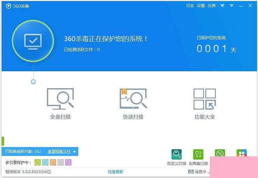The width and height of the screenshot is (258, 178).
Task: Open 查看隔离文件 quarantine link
Action: 59,151
